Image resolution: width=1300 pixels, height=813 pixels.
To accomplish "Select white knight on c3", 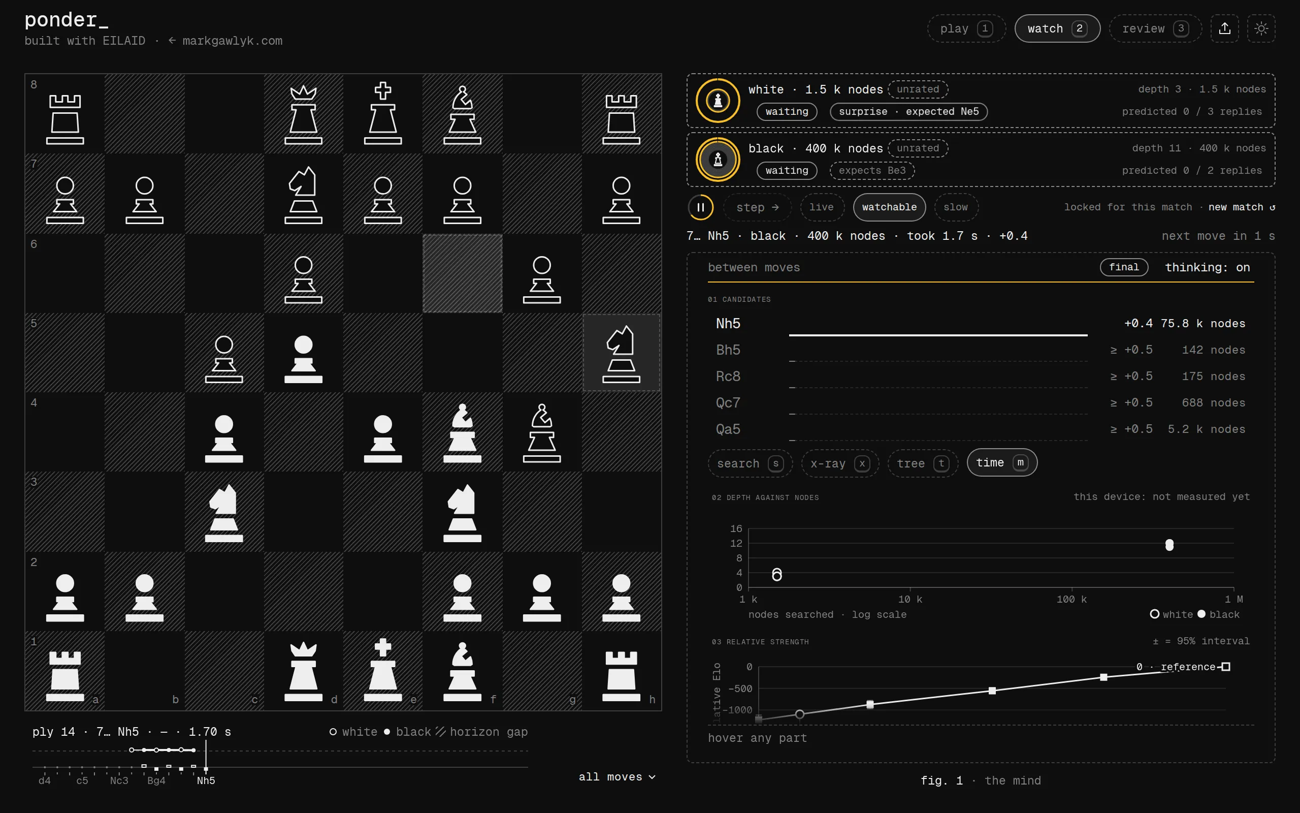I will (224, 512).
